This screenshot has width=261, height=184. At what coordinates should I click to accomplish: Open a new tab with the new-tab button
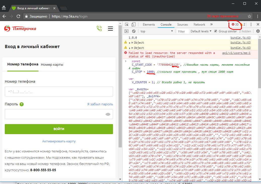[x=63, y=8]
